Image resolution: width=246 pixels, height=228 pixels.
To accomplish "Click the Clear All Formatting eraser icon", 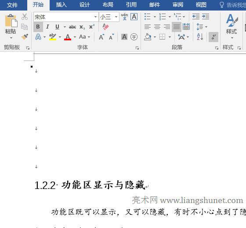I will [x=105, y=27].
